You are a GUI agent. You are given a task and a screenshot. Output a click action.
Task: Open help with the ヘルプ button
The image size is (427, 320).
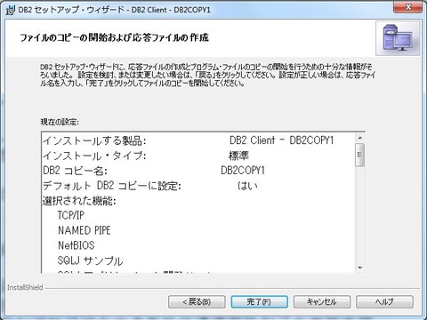pyautogui.click(x=384, y=301)
